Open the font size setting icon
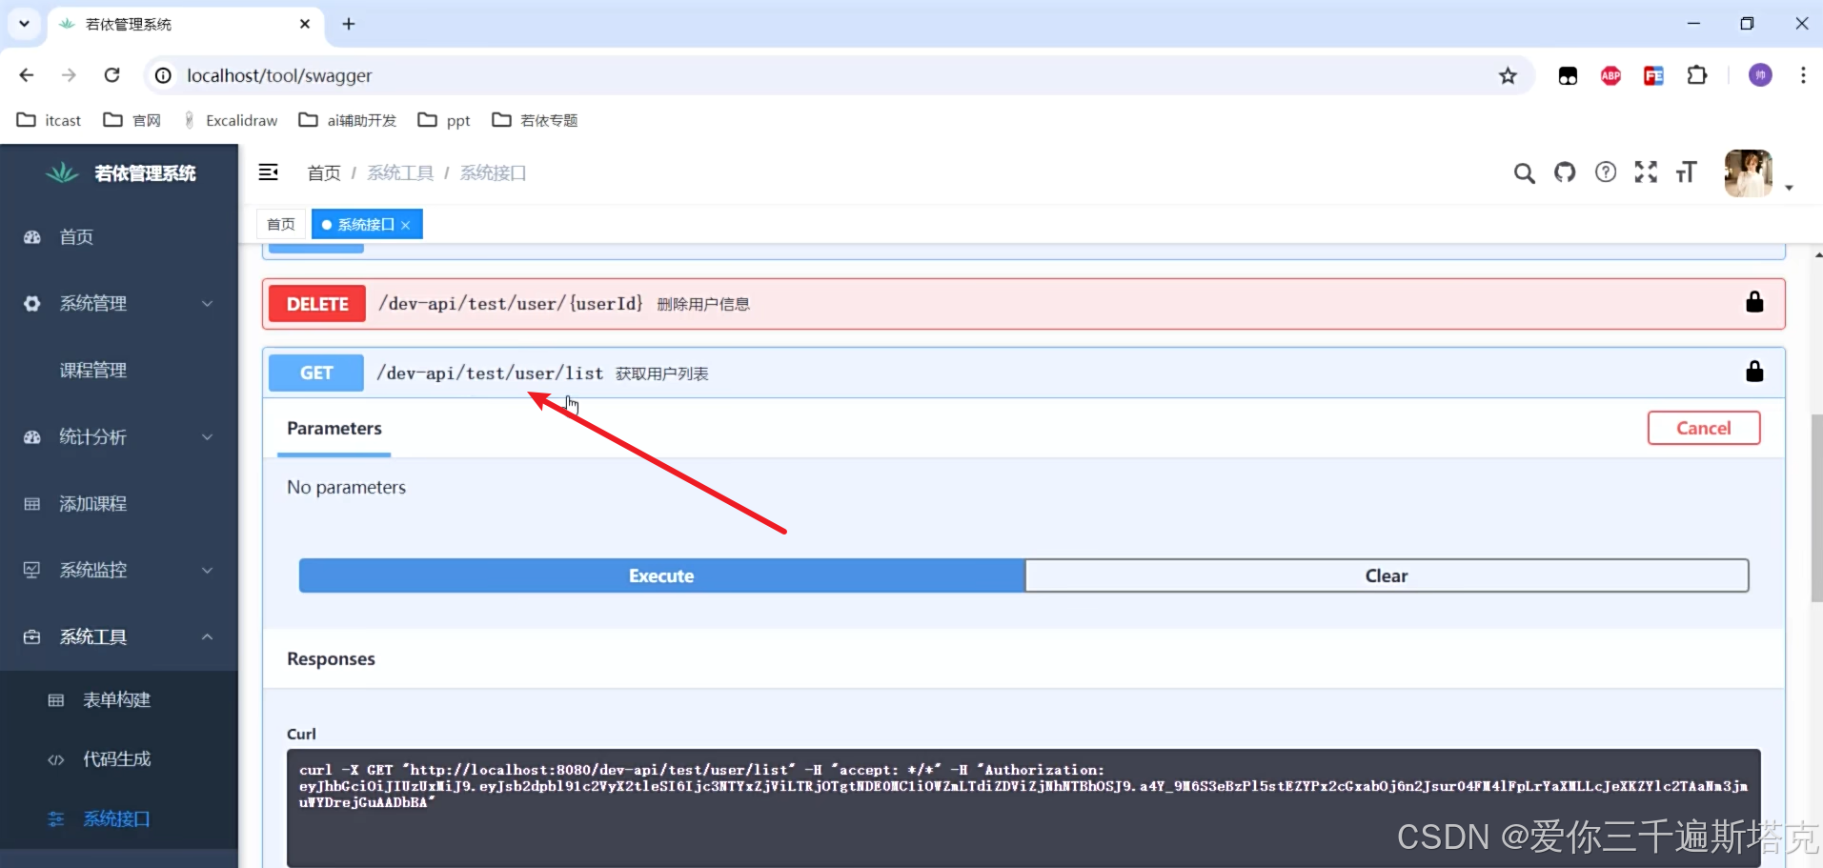Viewport: 1823px width, 868px height. coord(1686,172)
